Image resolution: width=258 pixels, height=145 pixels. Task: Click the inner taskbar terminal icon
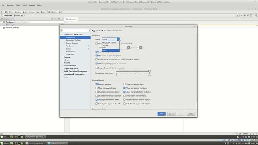click(x=19, y=137)
